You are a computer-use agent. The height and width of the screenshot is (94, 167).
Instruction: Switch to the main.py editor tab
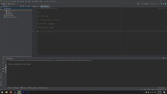click(36, 6)
